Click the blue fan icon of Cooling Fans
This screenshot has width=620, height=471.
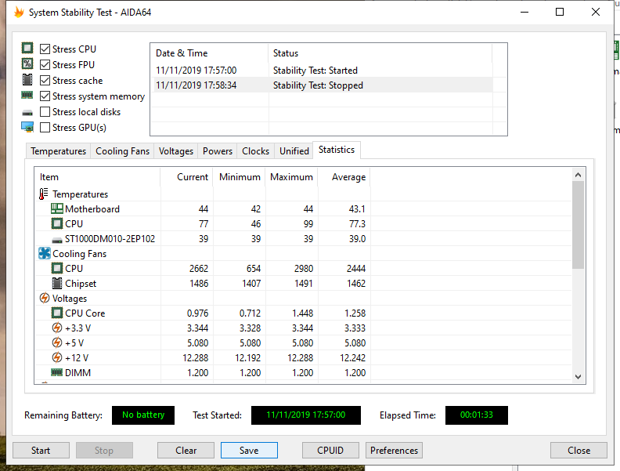pos(45,253)
